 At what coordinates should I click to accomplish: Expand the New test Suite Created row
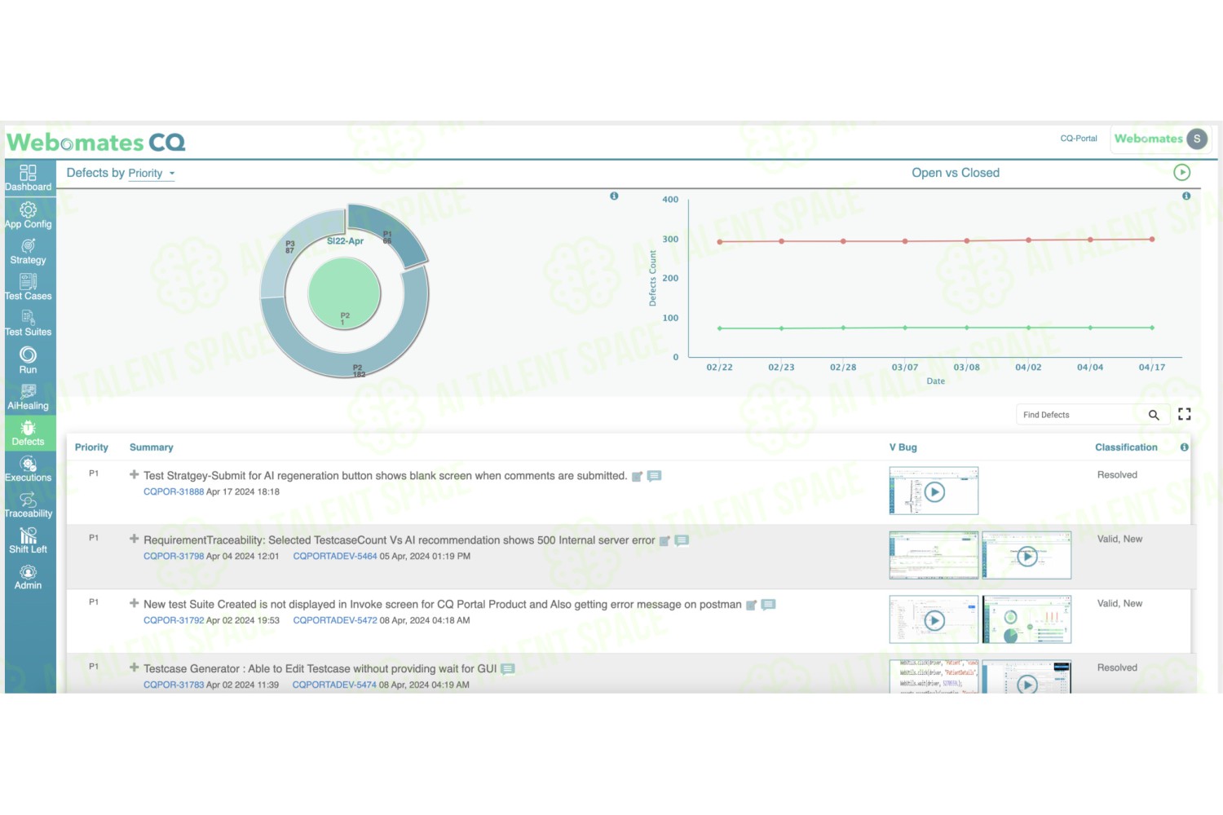click(134, 603)
